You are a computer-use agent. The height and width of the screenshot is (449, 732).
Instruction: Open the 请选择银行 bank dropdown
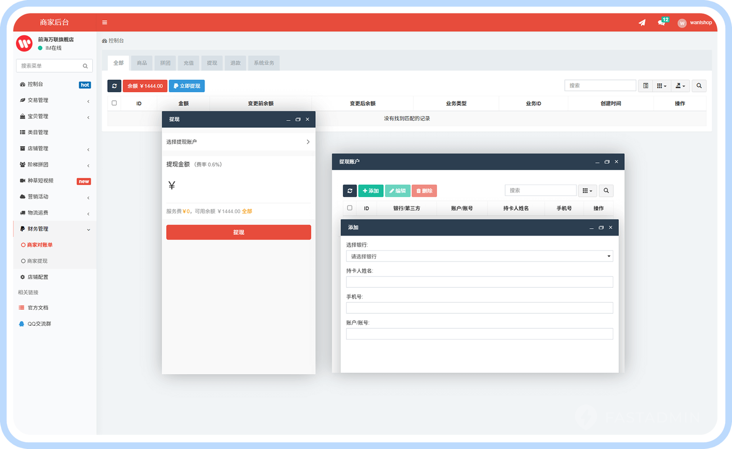tap(479, 256)
